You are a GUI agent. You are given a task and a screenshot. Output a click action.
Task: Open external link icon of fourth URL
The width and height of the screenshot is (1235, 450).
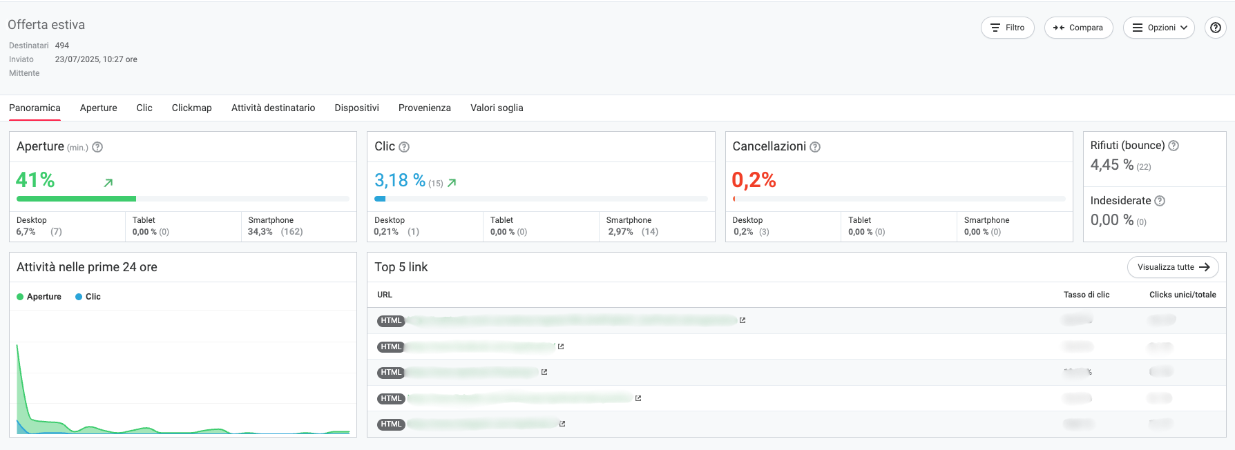(x=638, y=398)
